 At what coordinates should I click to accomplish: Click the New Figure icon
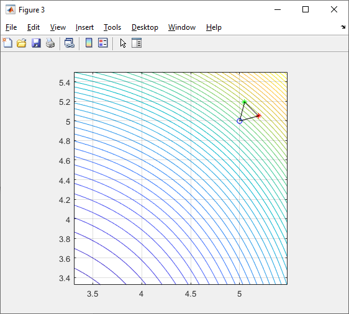coord(7,43)
